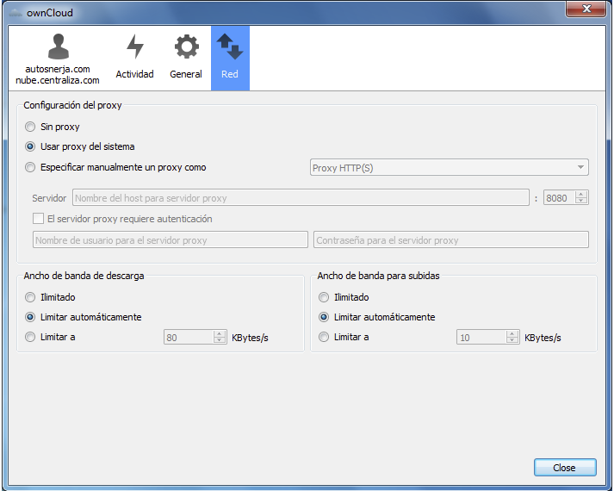This screenshot has width=614, height=491.
Task: Click the download limit 80 KBytes spinner
Action: (195, 338)
